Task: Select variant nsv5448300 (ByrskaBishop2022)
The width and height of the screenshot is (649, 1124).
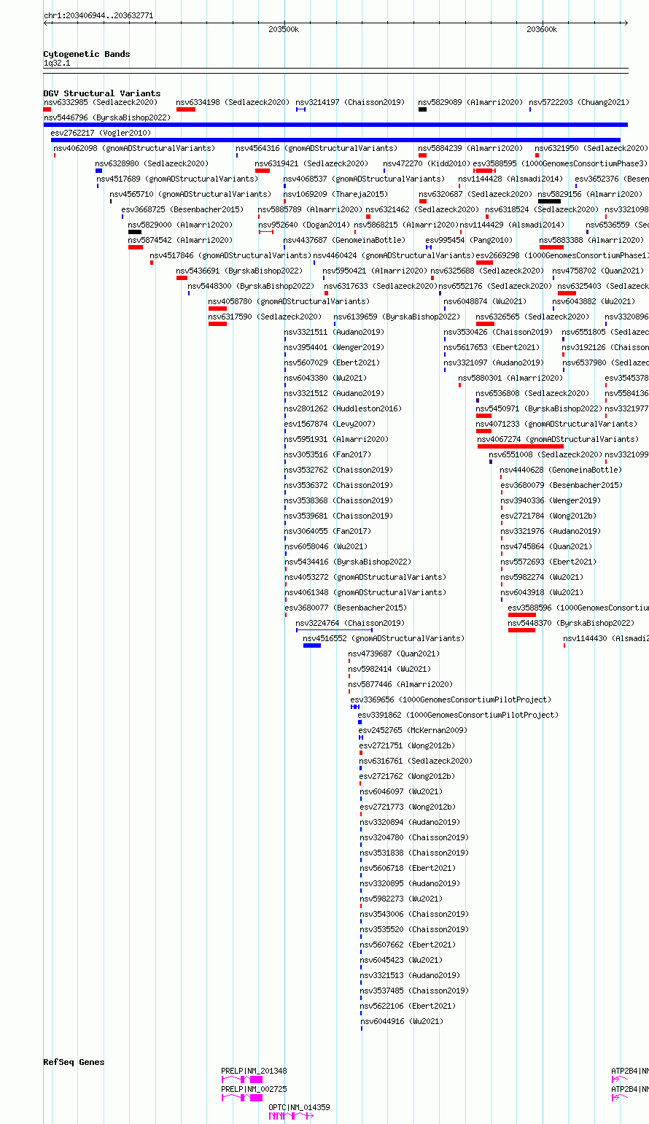Action: point(251,286)
